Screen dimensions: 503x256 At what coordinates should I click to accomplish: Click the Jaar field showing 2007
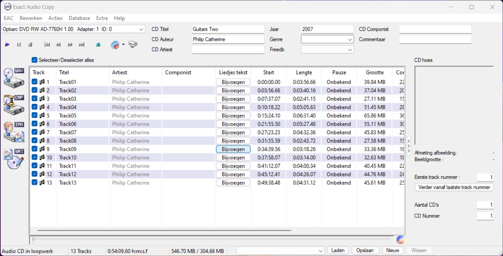pyautogui.click(x=327, y=29)
